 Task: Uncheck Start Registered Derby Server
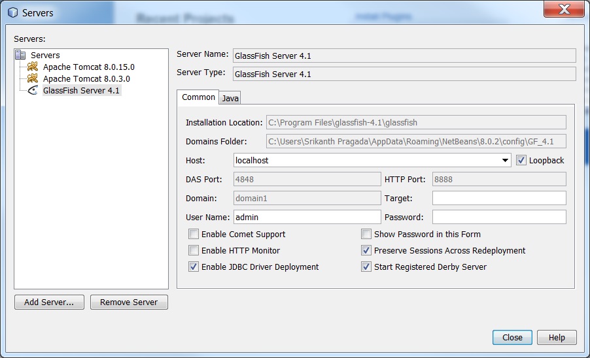366,267
